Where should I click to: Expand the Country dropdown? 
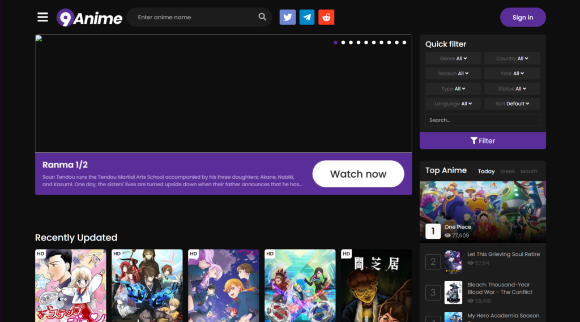tap(512, 58)
